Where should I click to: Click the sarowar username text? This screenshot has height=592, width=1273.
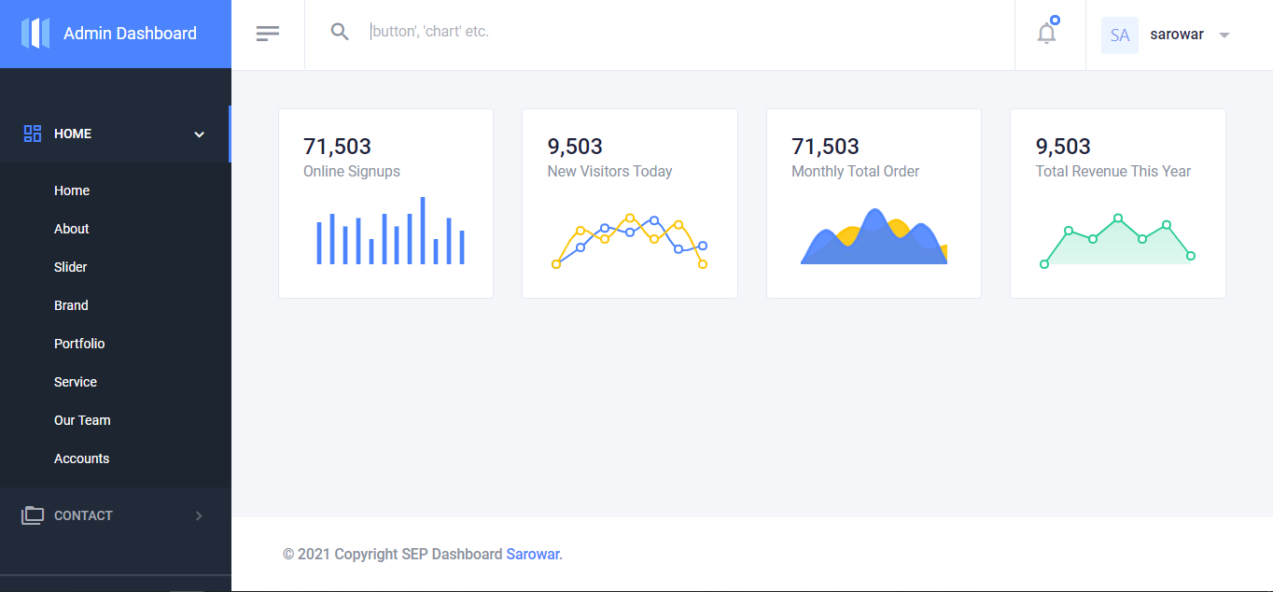point(1177,35)
